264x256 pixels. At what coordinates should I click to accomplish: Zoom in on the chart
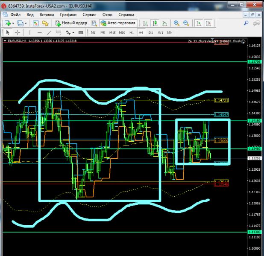176,23
